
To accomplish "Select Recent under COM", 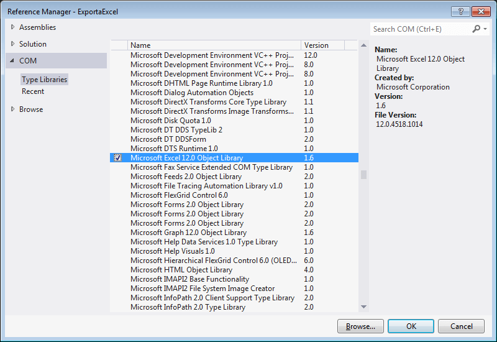I will click(x=33, y=91).
